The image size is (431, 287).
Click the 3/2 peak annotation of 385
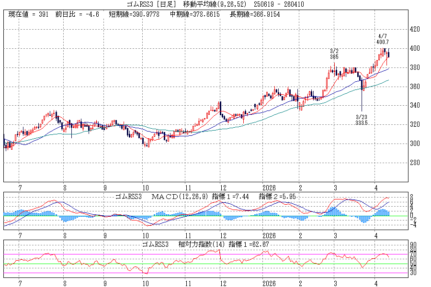tap(334, 54)
